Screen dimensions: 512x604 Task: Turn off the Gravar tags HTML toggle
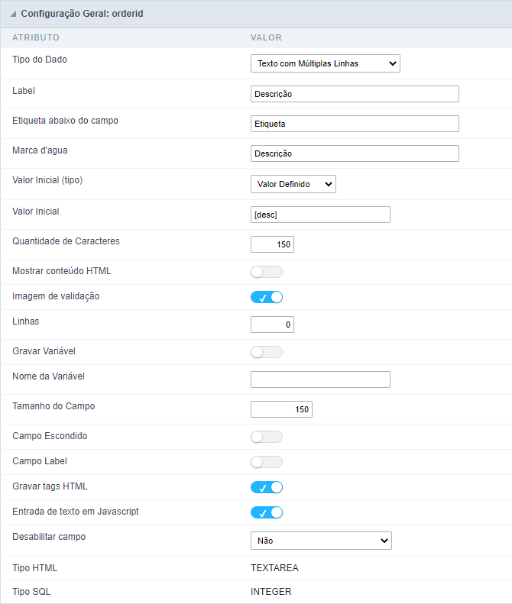tap(267, 487)
